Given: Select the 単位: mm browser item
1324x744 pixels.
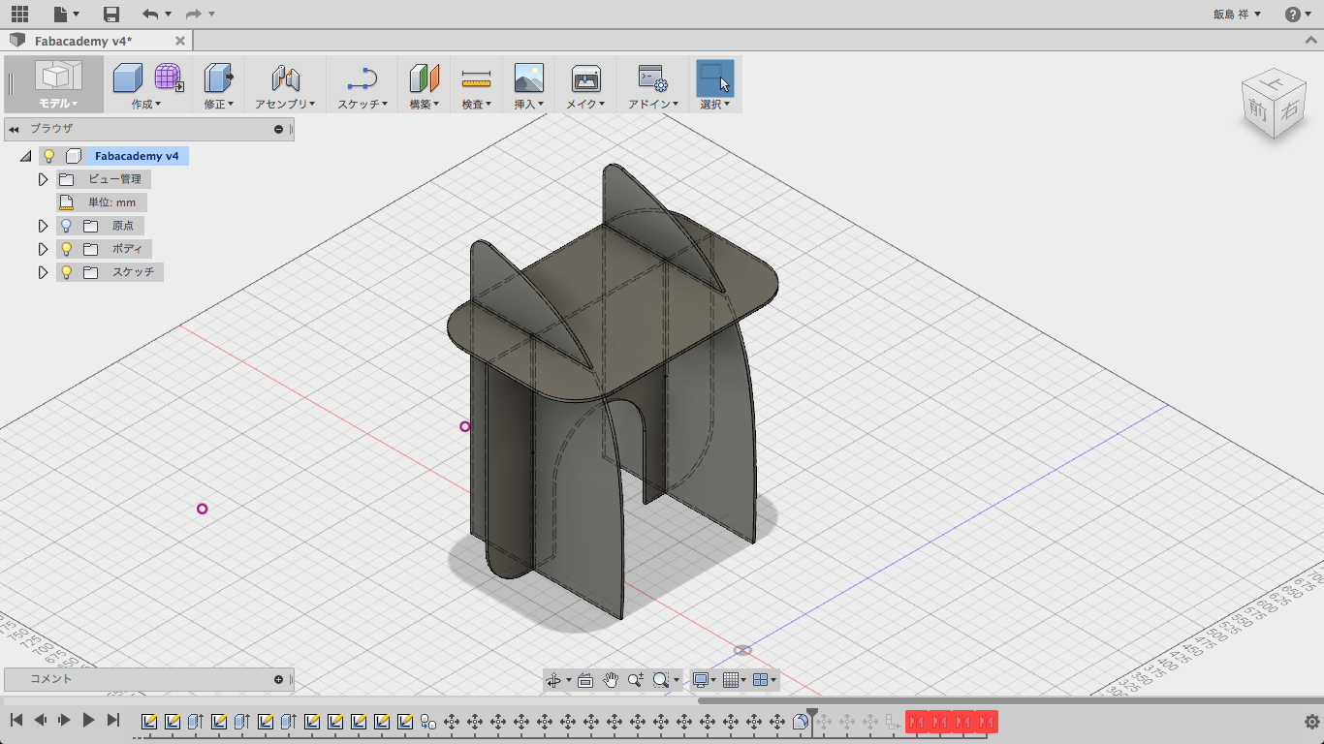Looking at the screenshot, I should [102, 202].
